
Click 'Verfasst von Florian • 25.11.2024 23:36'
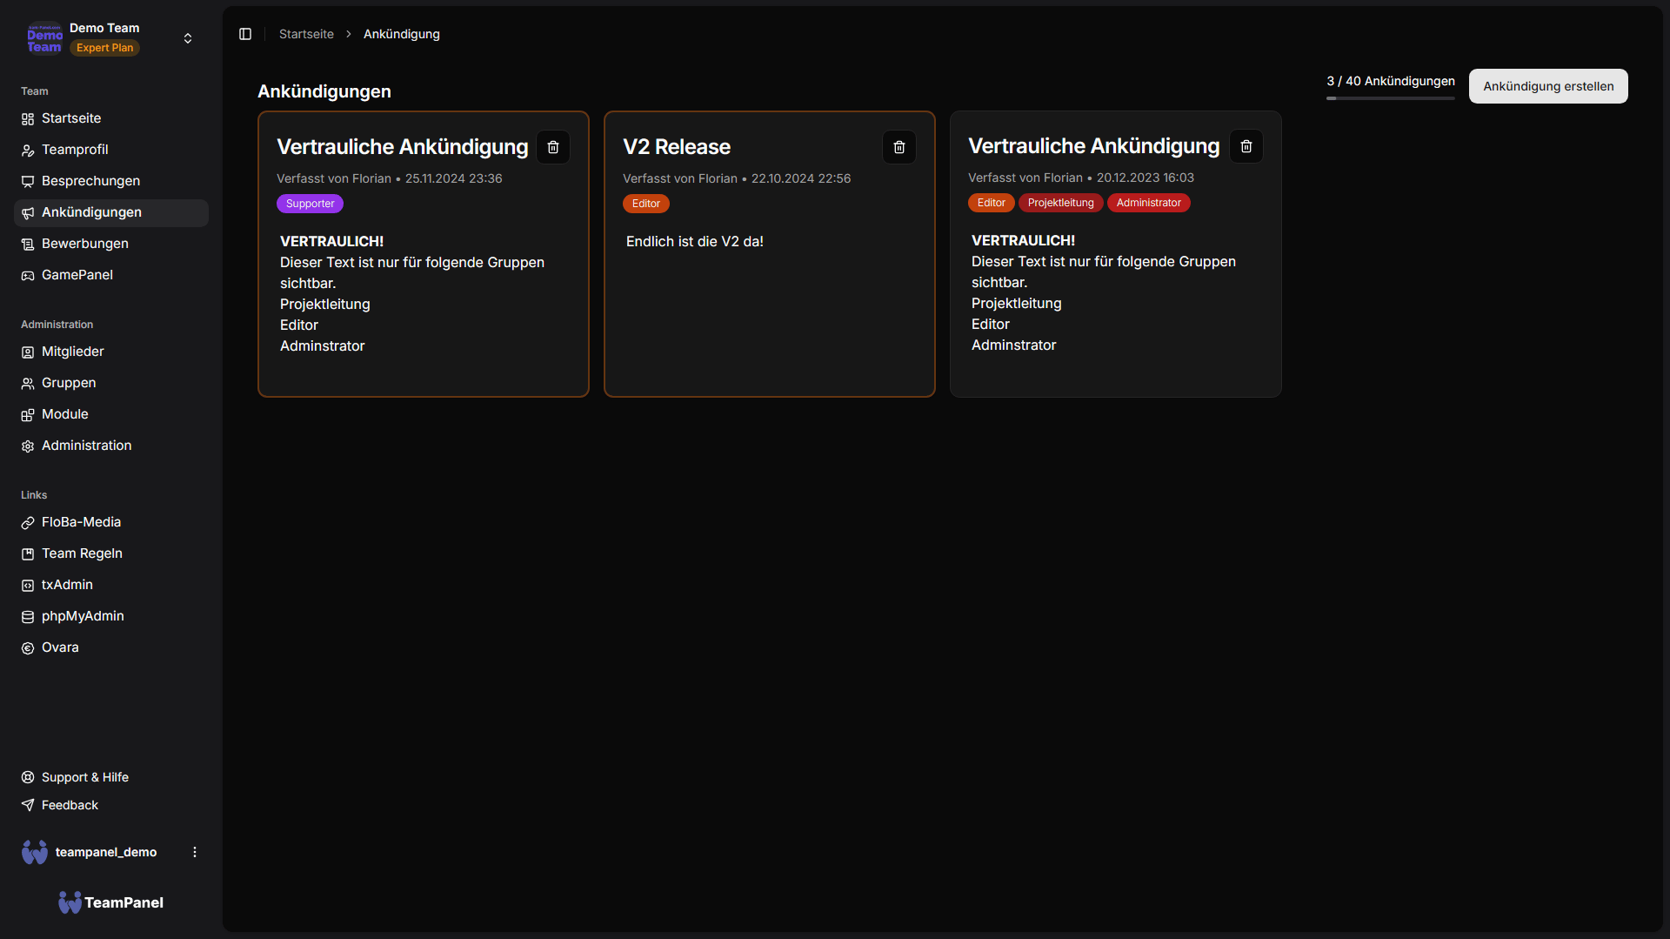pos(390,178)
